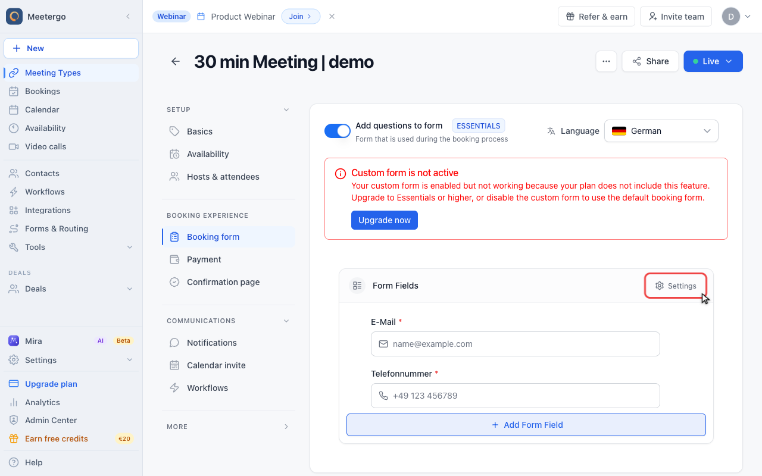
Task: Click the Earn free credits gift icon
Action: [14, 439]
